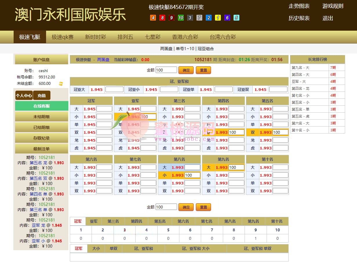Open the 第五名 statistics tab

click(x=160, y=221)
